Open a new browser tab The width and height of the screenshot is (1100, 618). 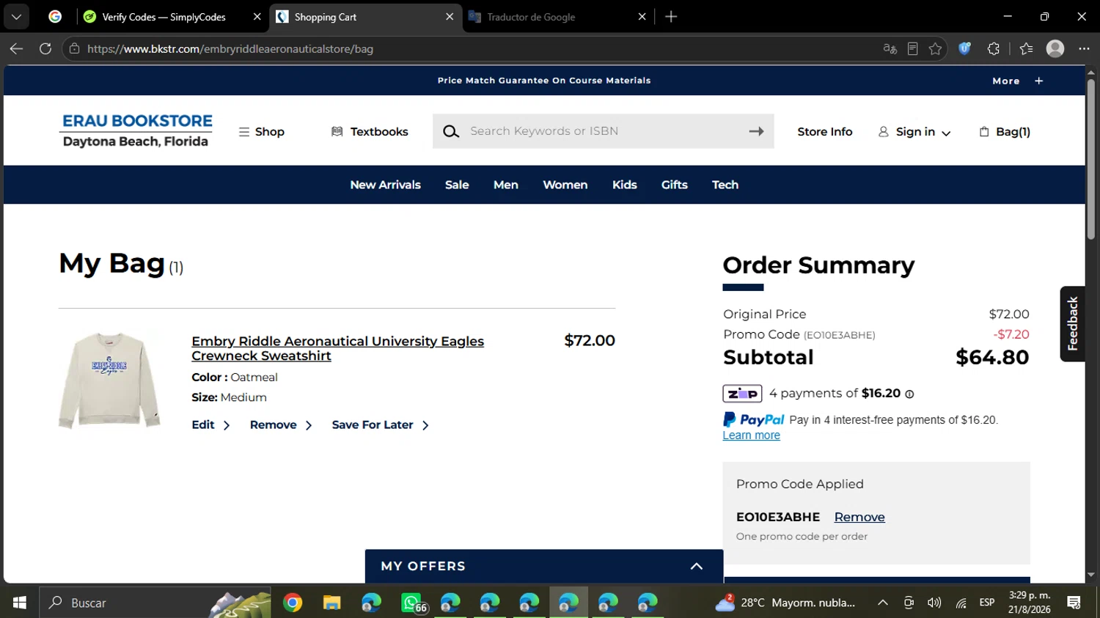pos(671,17)
